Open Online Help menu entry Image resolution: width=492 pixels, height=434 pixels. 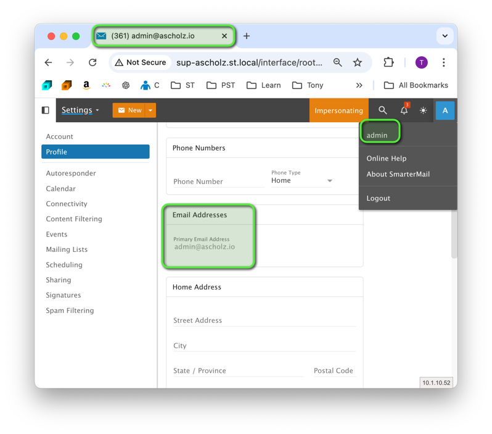coord(387,159)
